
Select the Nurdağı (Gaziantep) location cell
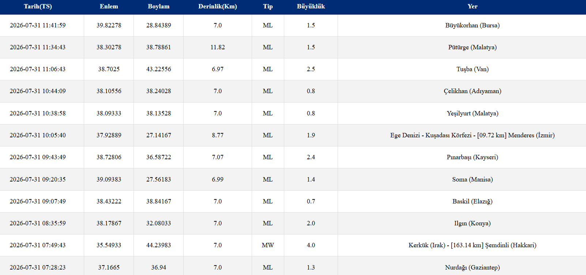(x=472, y=268)
